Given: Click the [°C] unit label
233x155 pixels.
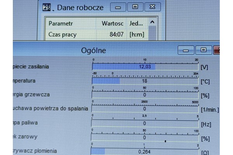Looking at the screenshot, I should point(205,82).
